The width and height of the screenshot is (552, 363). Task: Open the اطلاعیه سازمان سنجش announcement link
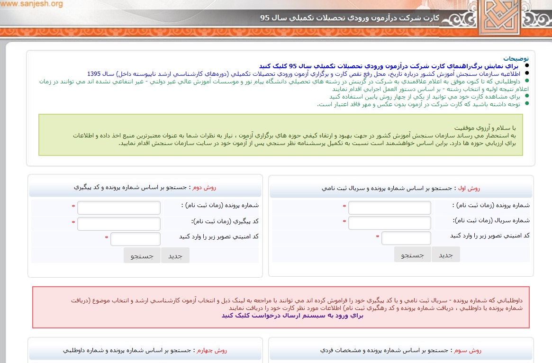(303, 74)
